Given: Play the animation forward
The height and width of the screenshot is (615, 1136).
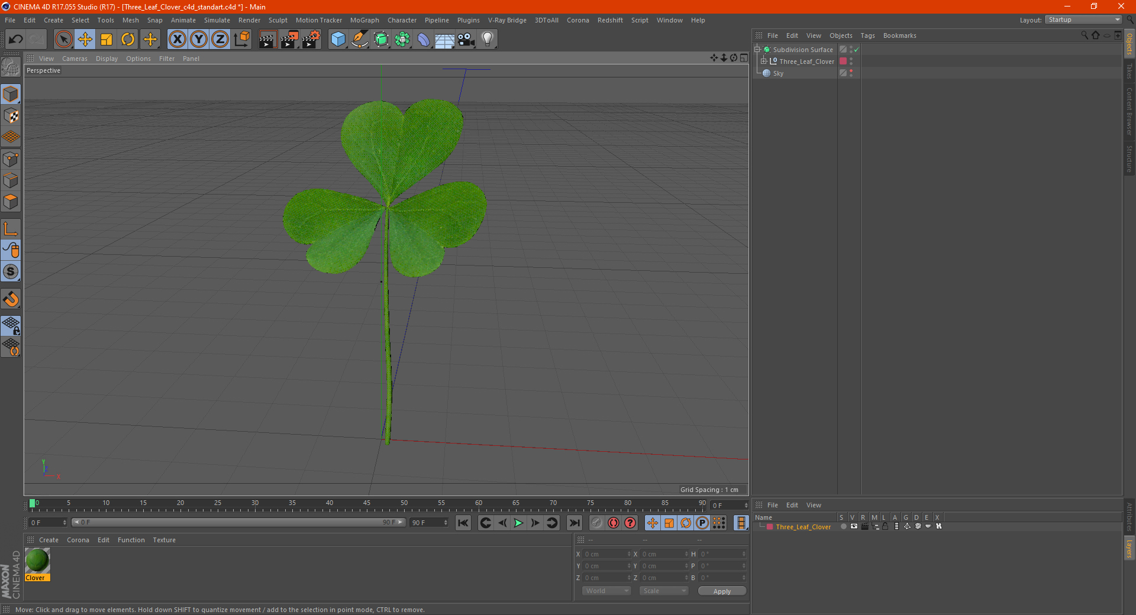Looking at the screenshot, I should [x=518, y=523].
